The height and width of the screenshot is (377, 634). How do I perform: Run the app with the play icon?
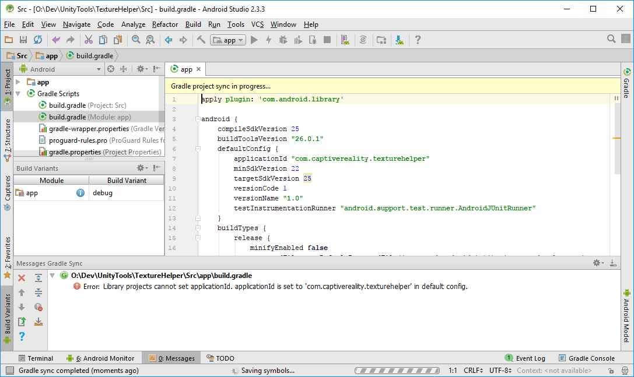pos(254,40)
